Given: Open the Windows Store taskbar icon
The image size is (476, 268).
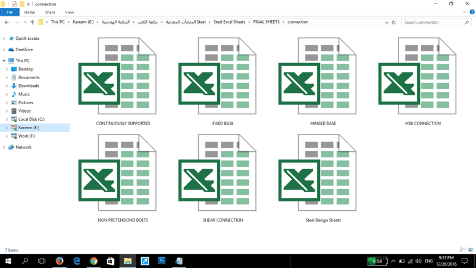Looking at the screenshot, I should tap(111, 261).
